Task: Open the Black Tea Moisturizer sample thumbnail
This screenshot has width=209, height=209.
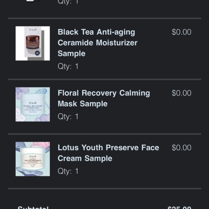Action: 33,43
